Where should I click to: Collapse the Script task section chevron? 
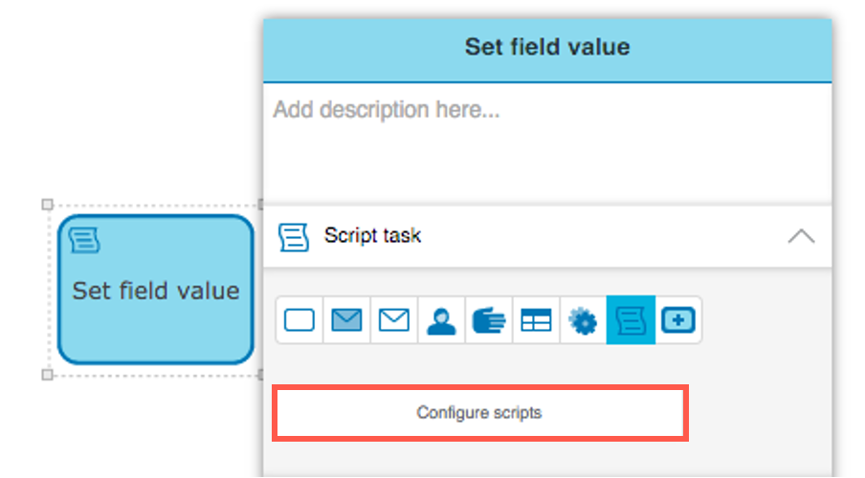click(x=801, y=235)
